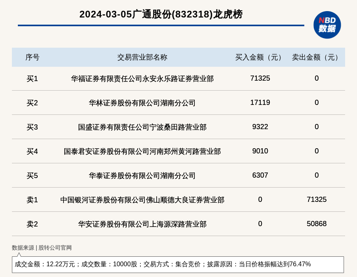
Task: Click the value 9010
Action: tap(260, 151)
